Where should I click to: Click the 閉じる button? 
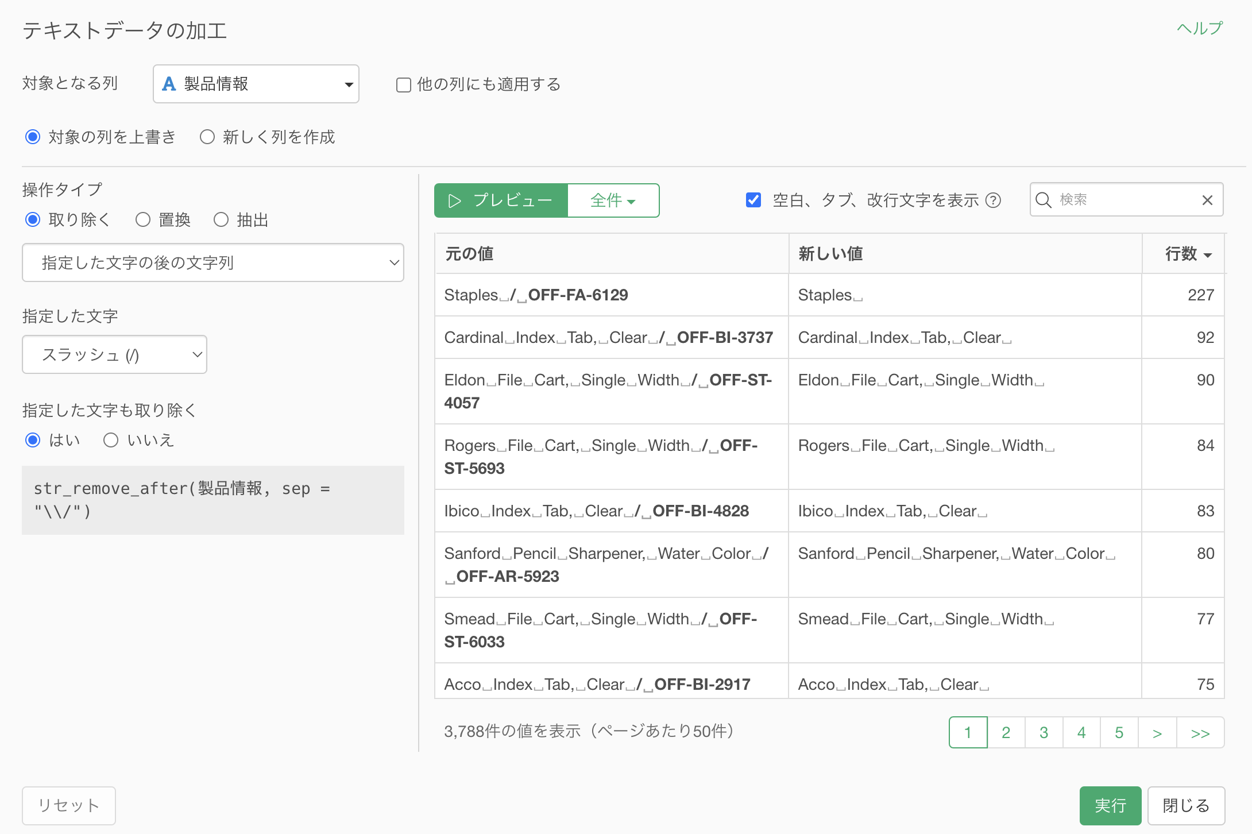pyautogui.click(x=1186, y=805)
